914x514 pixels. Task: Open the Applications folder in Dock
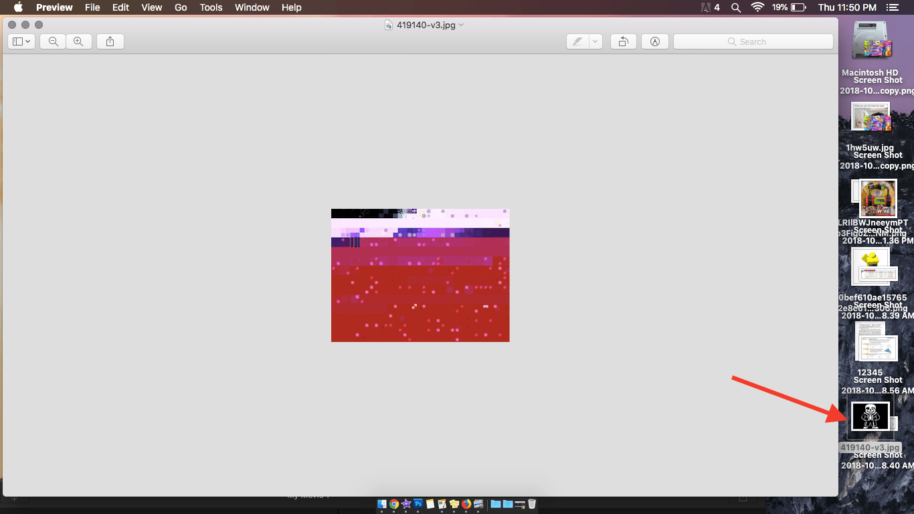point(496,504)
